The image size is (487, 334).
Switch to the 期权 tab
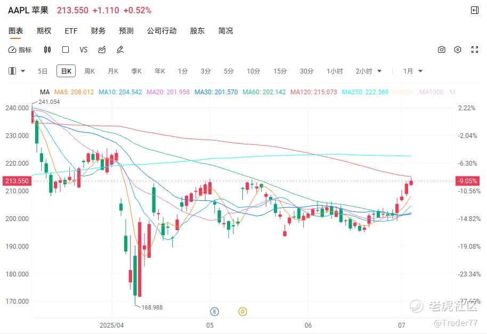coord(44,31)
